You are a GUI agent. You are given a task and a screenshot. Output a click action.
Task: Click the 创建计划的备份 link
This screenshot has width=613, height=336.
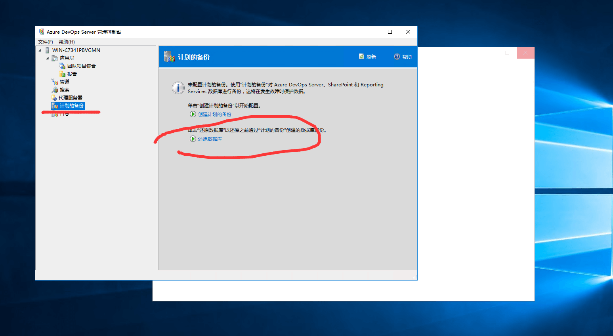tap(214, 115)
